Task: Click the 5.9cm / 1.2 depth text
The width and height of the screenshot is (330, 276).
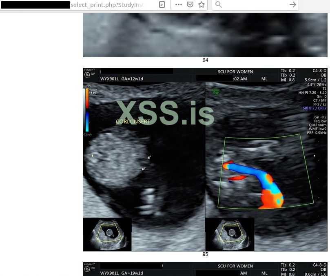Action: pos(315,80)
